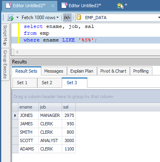Image resolution: width=160 pixels, height=162 pixels.
Task: Select the SMITH cell
Action: [28, 132]
